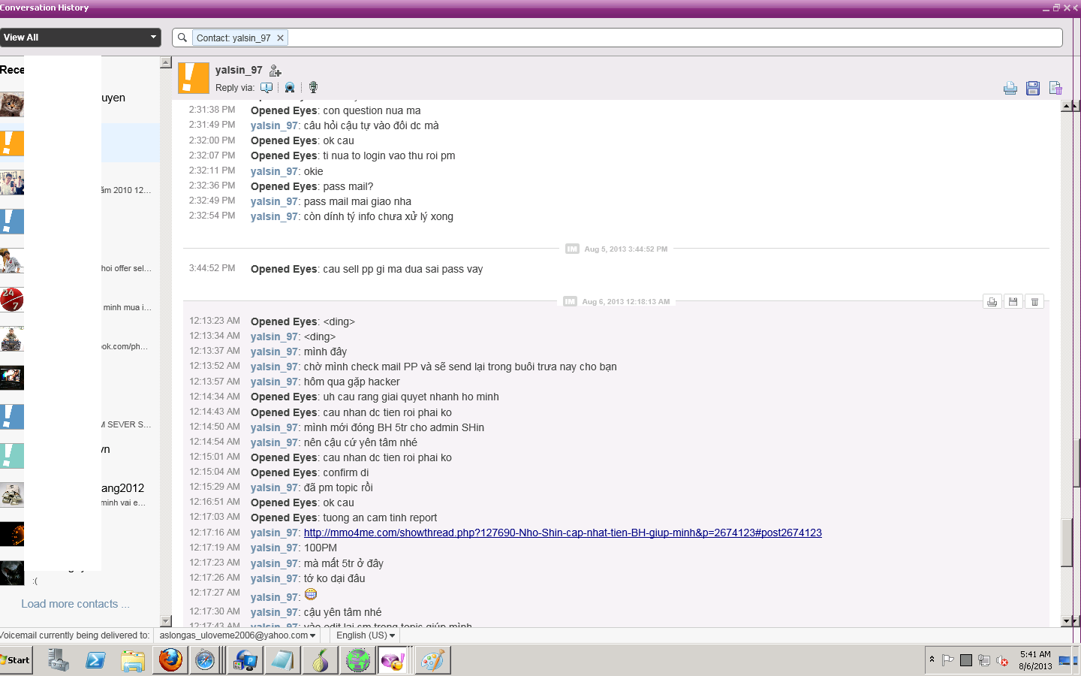The width and height of the screenshot is (1081, 676).
Task: Click the 12:15:04 AM 'confirm di' message
Action: point(346,472)
